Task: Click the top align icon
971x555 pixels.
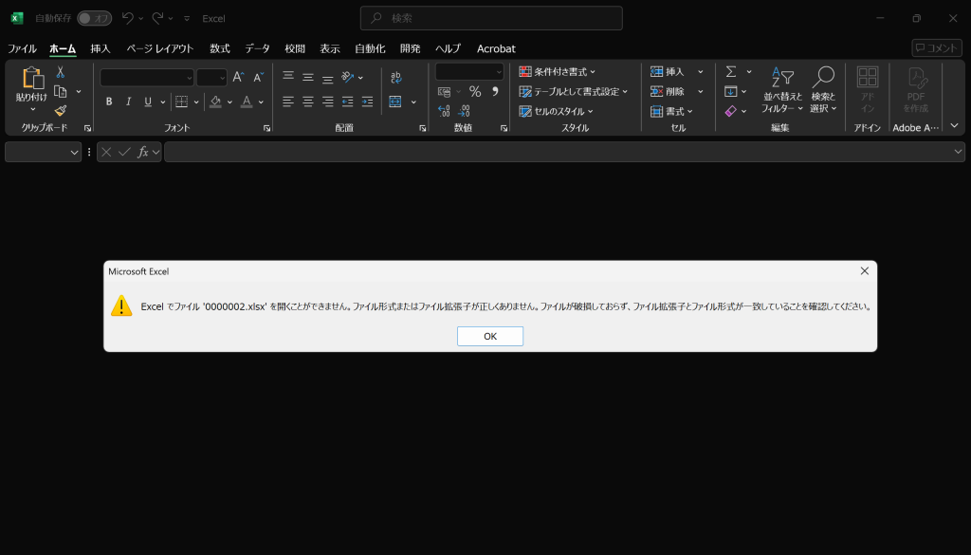Action: [288, 77]
